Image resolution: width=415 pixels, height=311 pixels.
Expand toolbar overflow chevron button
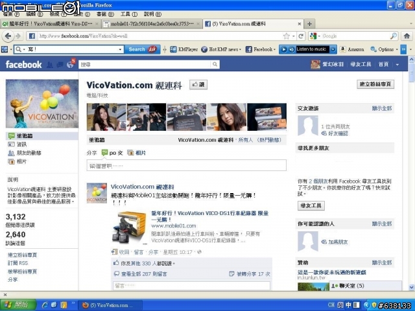tap(403, 49)
